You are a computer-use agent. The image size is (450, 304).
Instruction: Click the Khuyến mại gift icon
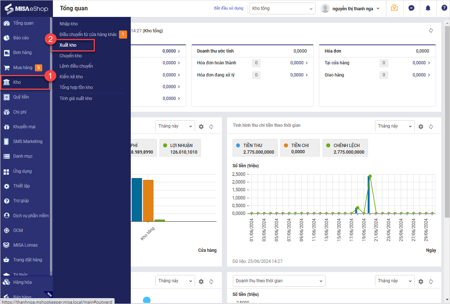(x=6, y=127)
